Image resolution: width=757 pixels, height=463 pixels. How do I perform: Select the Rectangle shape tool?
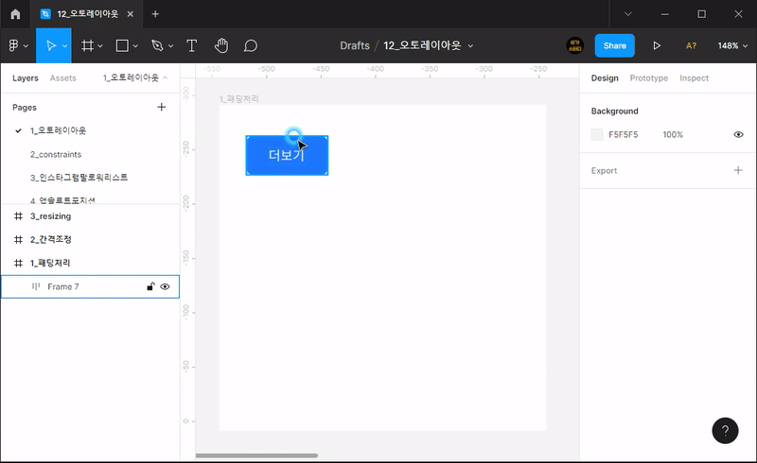[x=122, y=45]
